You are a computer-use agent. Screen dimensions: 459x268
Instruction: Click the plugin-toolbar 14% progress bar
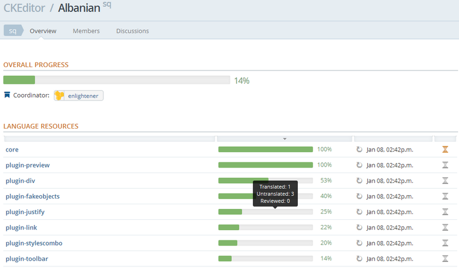pos(266,258)
